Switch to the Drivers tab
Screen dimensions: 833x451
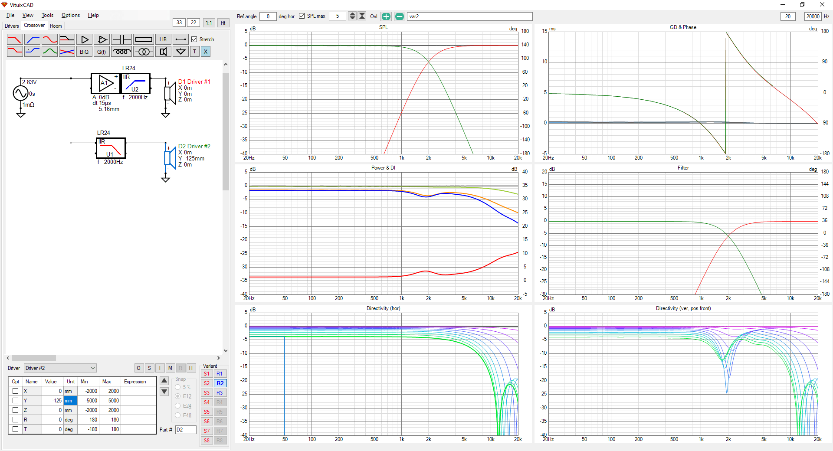click(12, 26)
